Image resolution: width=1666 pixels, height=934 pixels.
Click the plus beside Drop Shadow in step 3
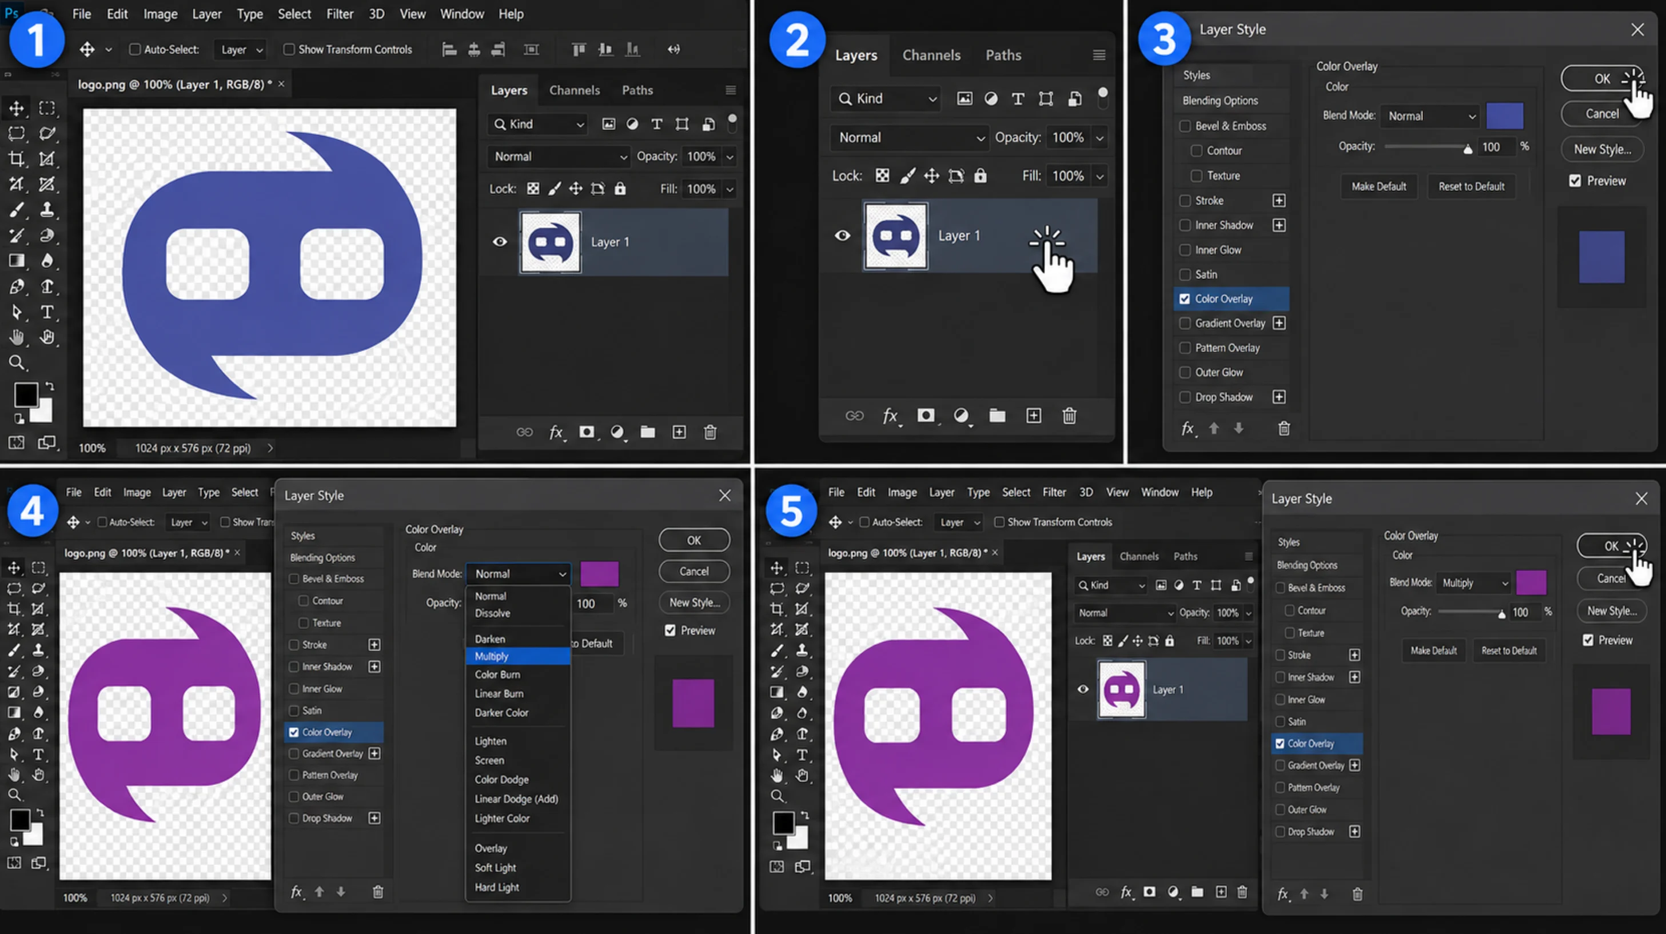1280,397
